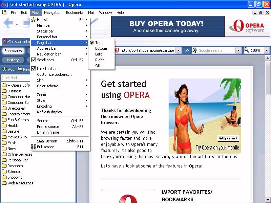The width and height of the screenshot is (271, 203).
Task: Click the Add bookmark star icon
Action: 4,69
